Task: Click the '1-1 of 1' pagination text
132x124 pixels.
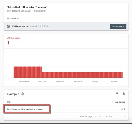Action: click(109, 117)
